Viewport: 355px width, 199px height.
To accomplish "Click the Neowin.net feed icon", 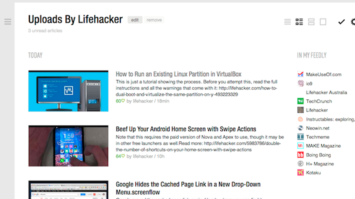I will coord(300,128).
